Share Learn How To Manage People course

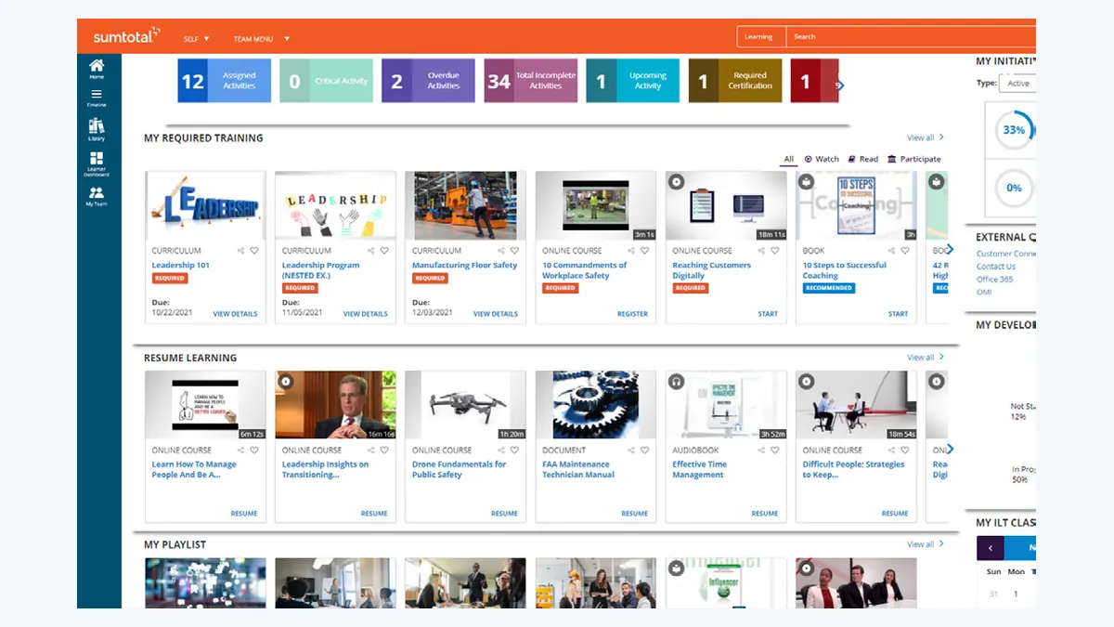click(x=240, y=451)
